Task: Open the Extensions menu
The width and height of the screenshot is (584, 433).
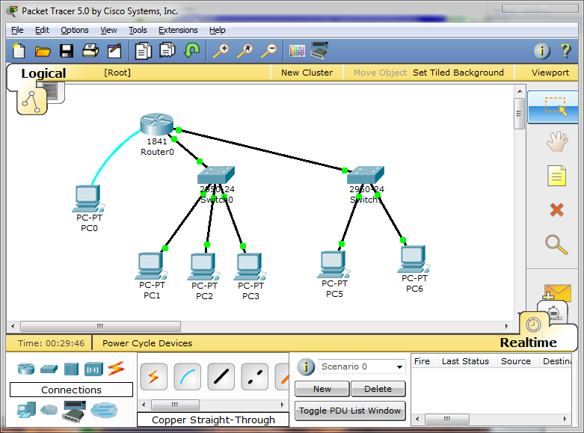Action: (x=178, y=30)
